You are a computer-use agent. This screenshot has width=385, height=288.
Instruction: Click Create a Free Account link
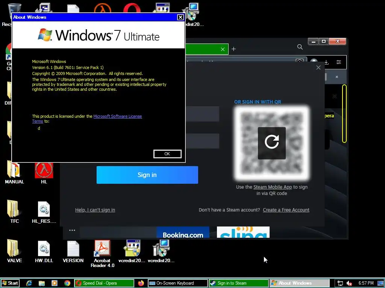286,210
